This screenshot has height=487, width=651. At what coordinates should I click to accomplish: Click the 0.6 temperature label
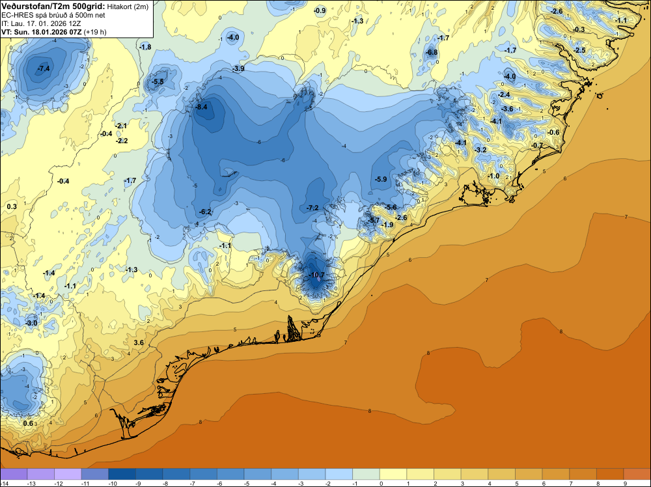(x=28, y=423)
